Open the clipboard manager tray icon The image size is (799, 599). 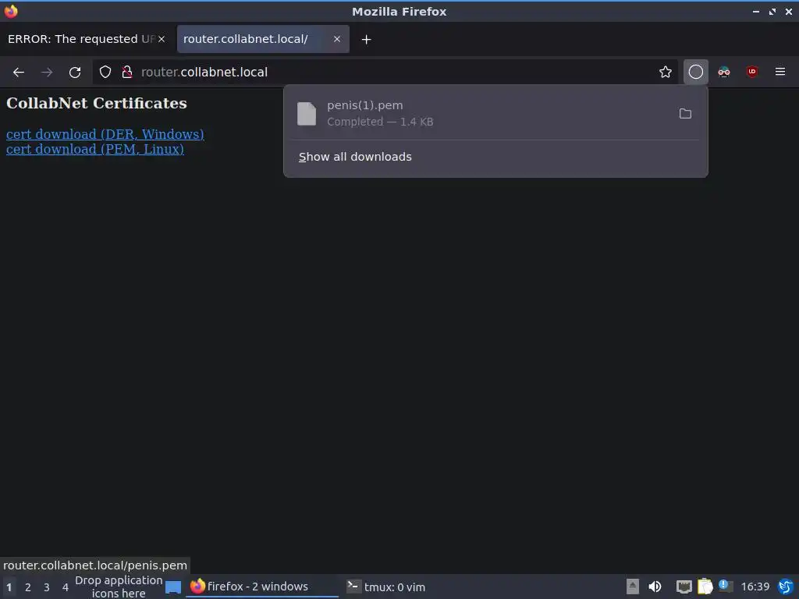point(705,587)
